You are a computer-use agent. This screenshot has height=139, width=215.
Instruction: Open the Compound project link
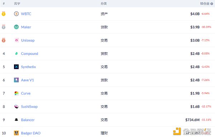(x=29, y=53)
